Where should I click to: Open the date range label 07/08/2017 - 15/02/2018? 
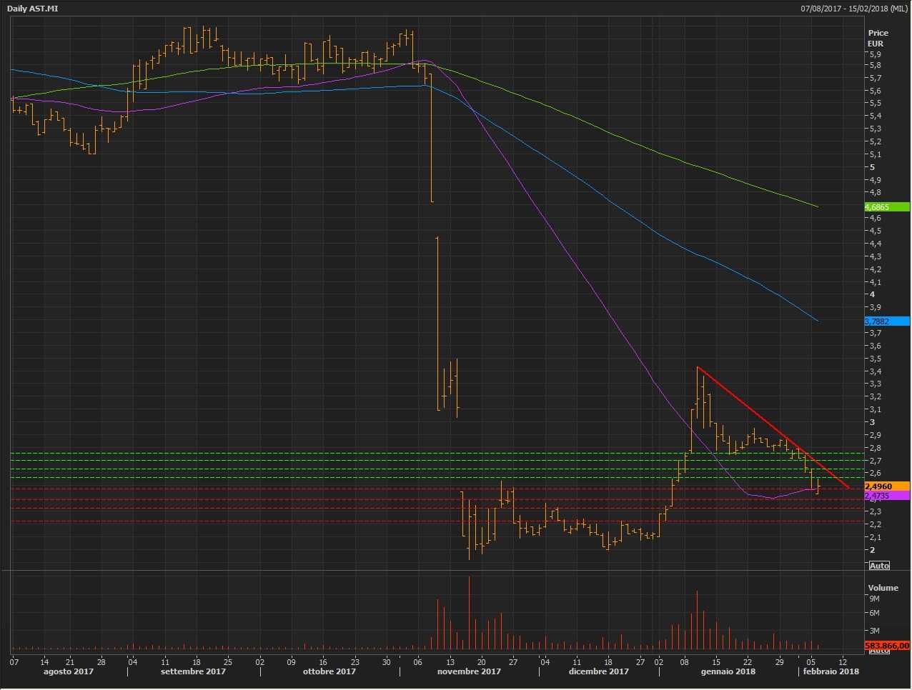[x=854, y=9]
